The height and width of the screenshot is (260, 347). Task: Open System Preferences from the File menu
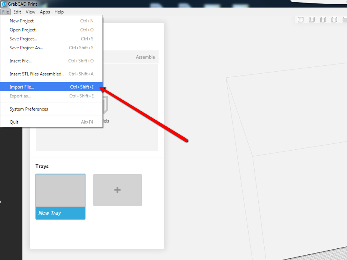coord(51,109)
